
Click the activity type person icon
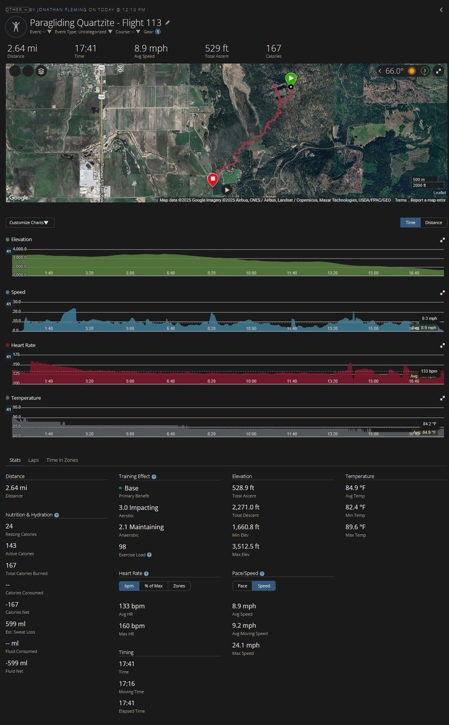point(16,26)
